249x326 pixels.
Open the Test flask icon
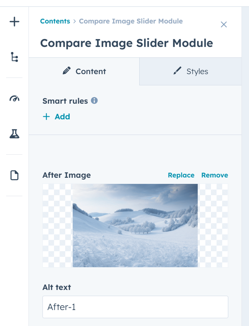[14, 134]
